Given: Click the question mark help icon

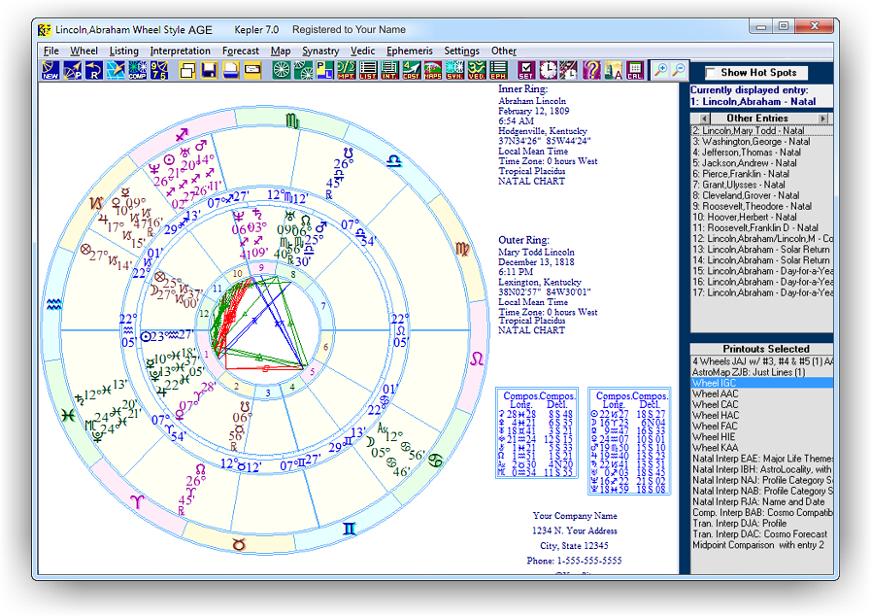Looking at the screenshot, I should point(591,71).
